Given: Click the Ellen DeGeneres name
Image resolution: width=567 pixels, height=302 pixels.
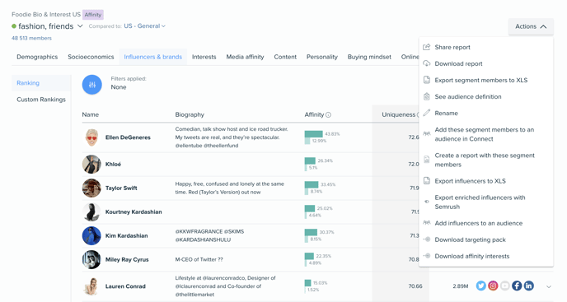Looking at the screenshot, I should pos(128,137).
